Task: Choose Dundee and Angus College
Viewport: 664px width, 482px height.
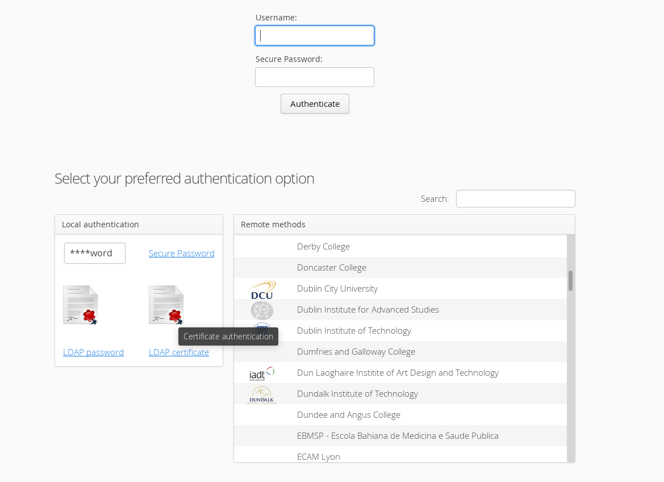Action: [400, 414]
